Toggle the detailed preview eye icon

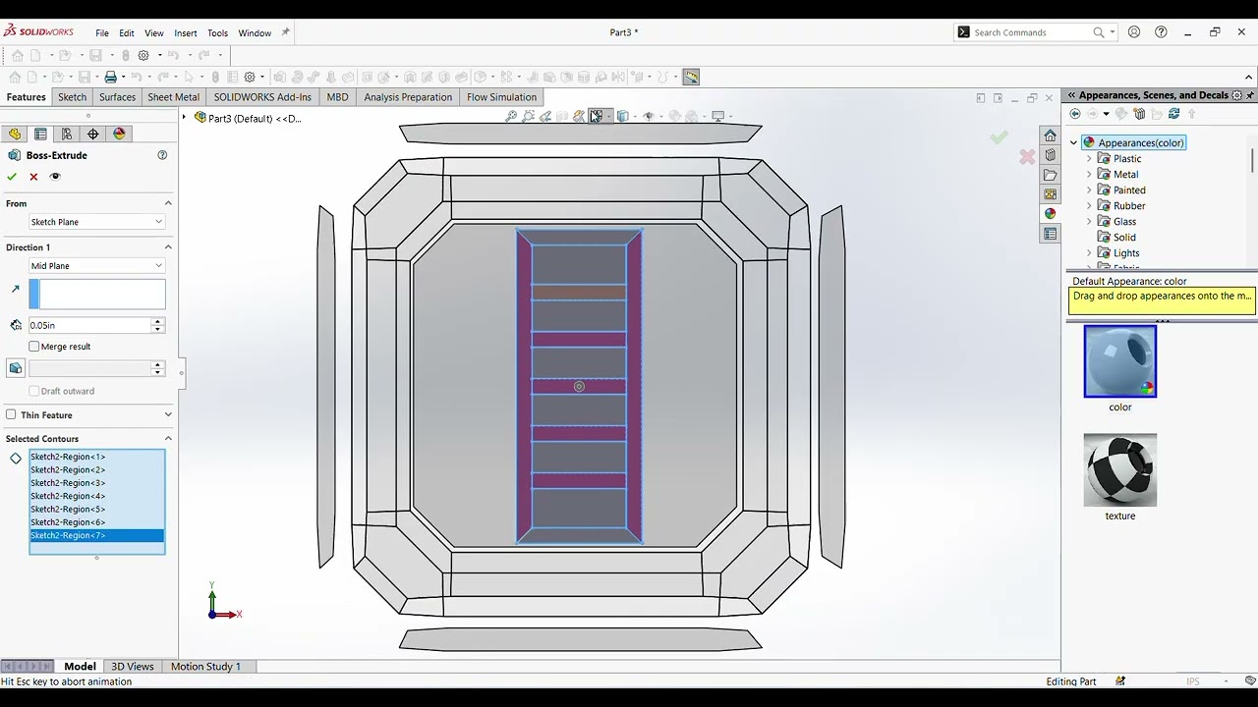pyautogui.click(x=55, y=177)
